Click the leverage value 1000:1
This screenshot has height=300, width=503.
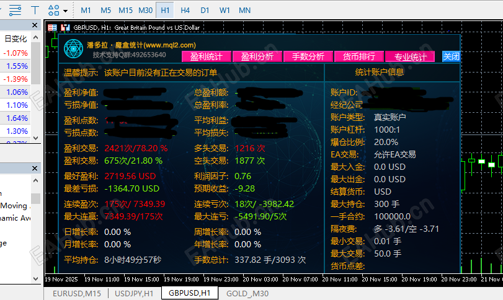point(387,130)
